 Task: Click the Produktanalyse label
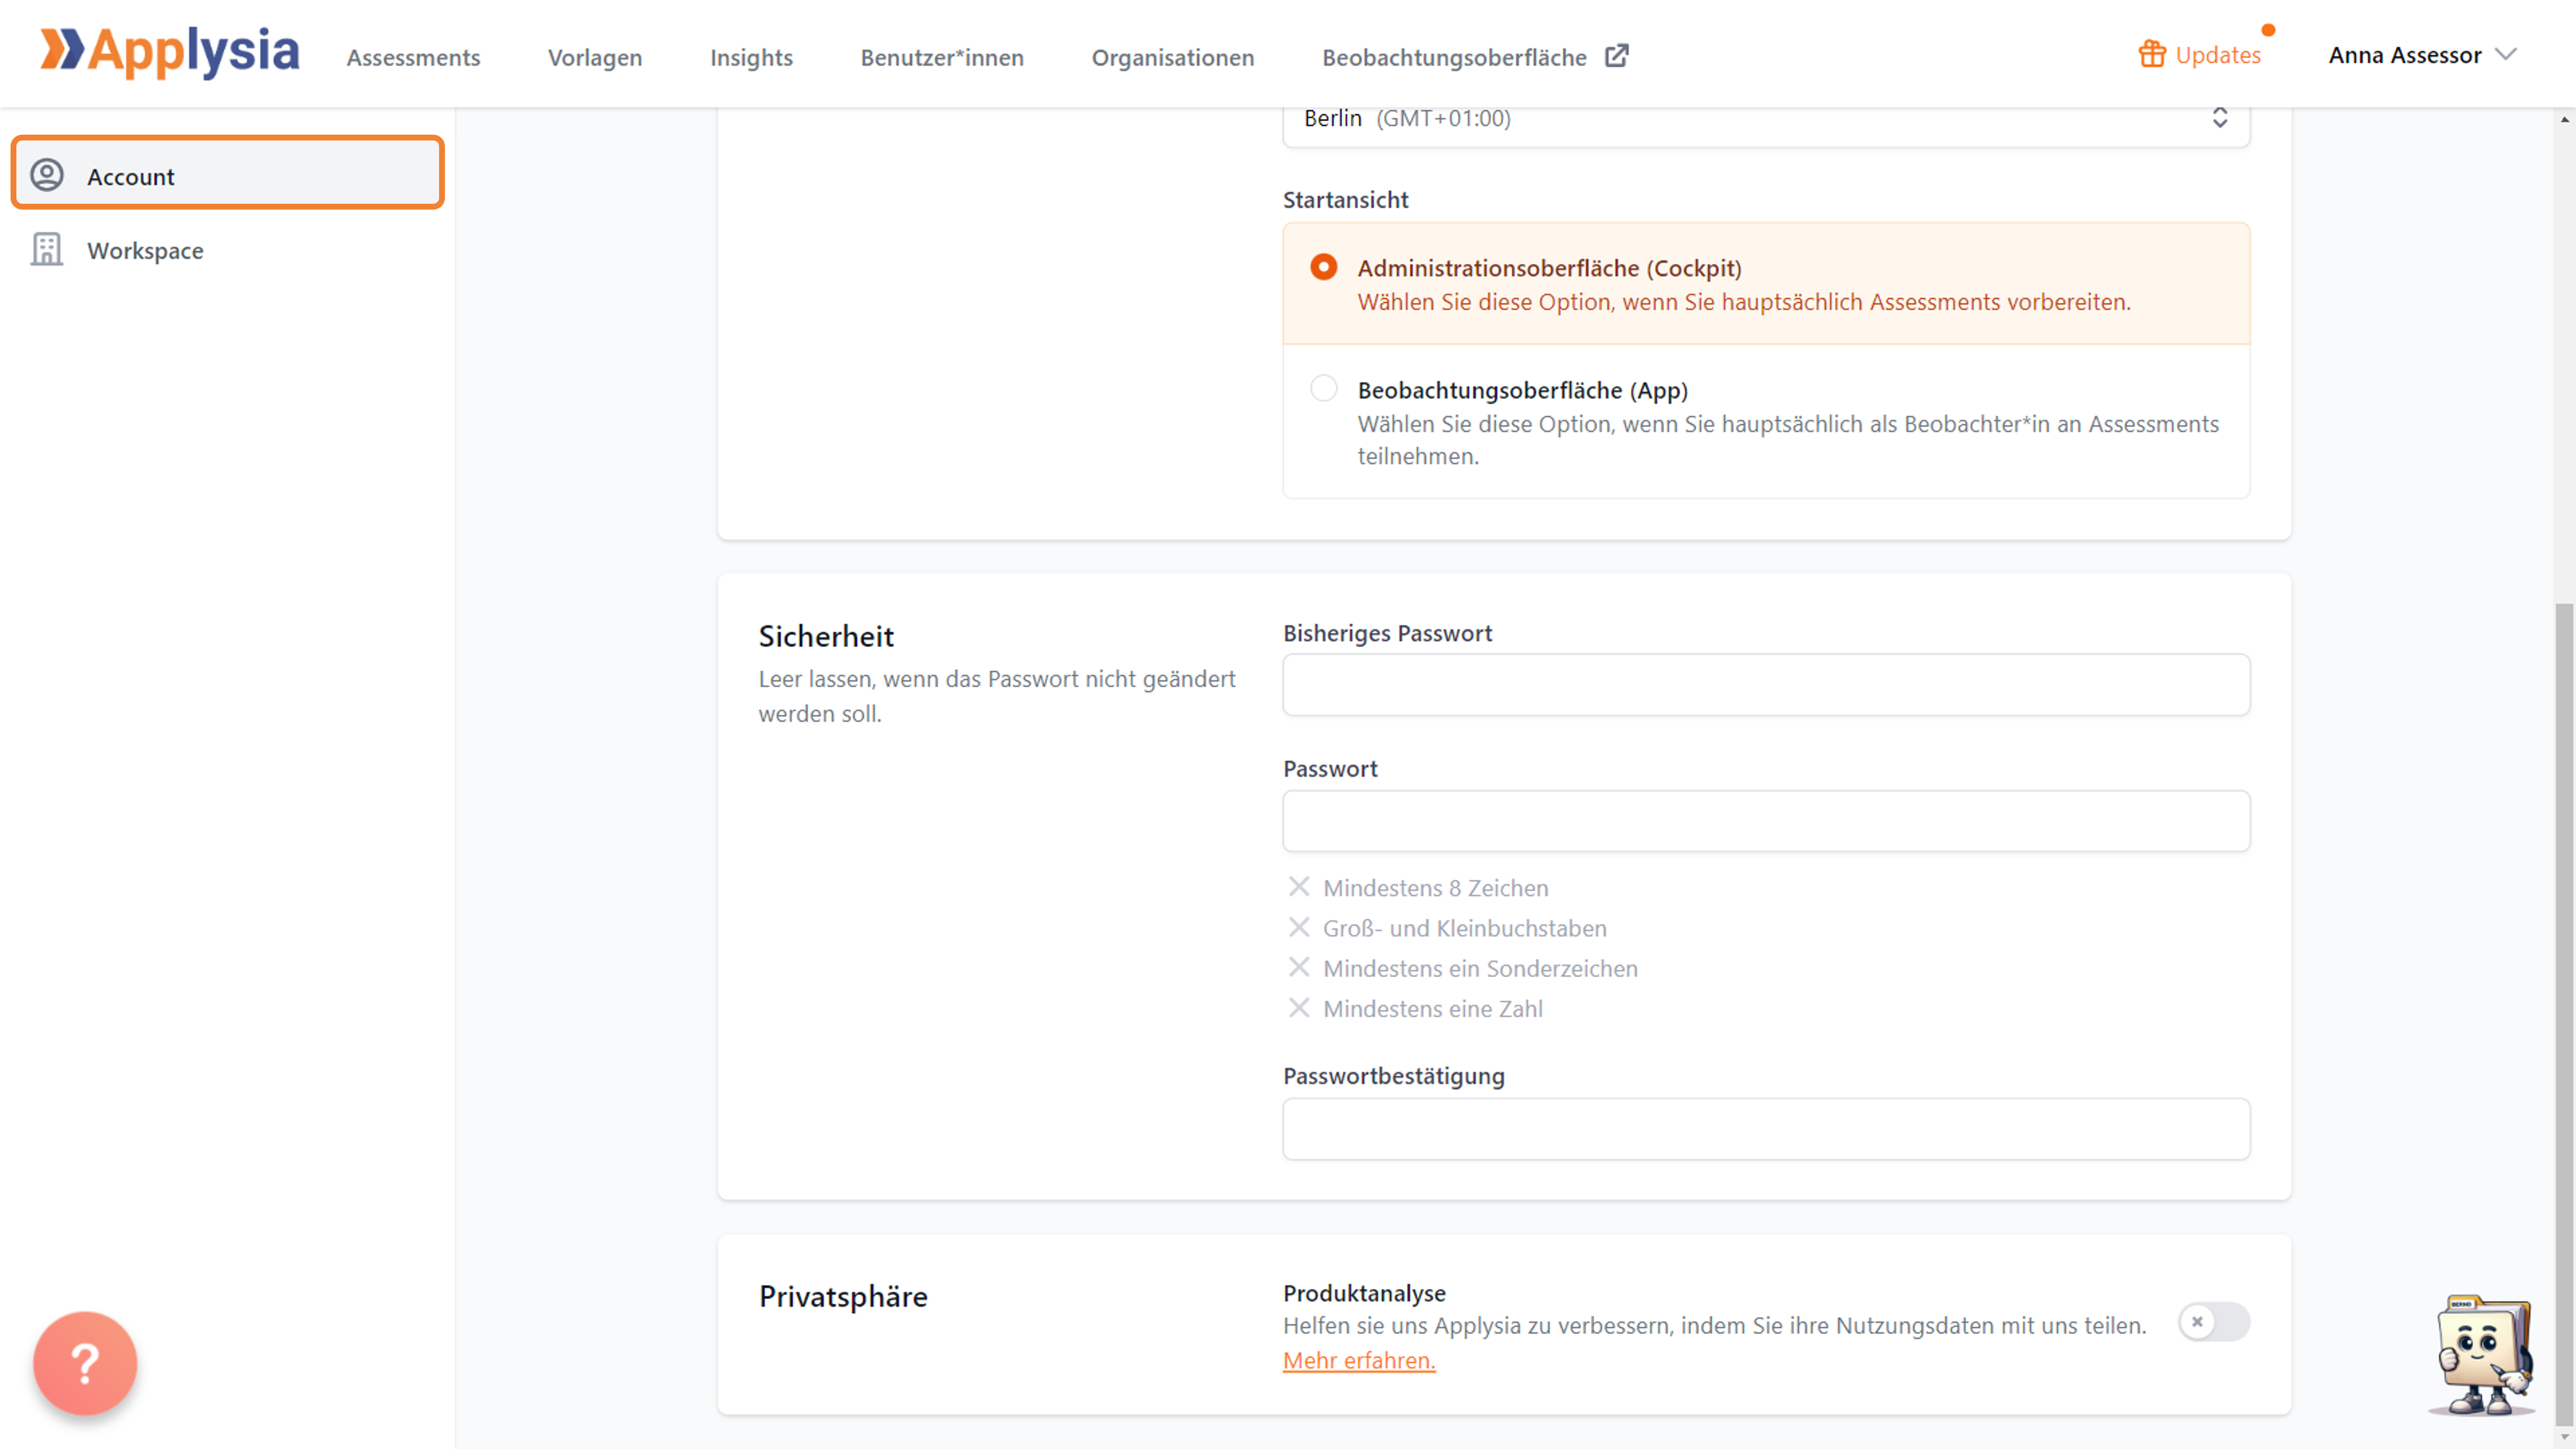point(1364,1293)
